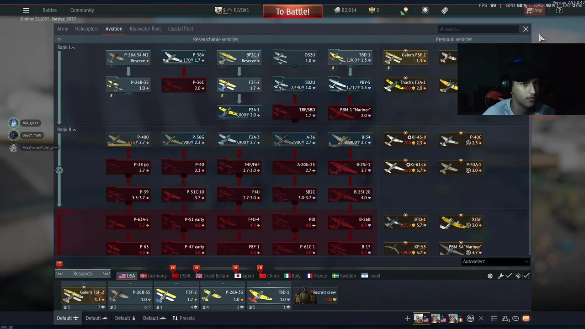Click red badge icon above Japan

235,268
